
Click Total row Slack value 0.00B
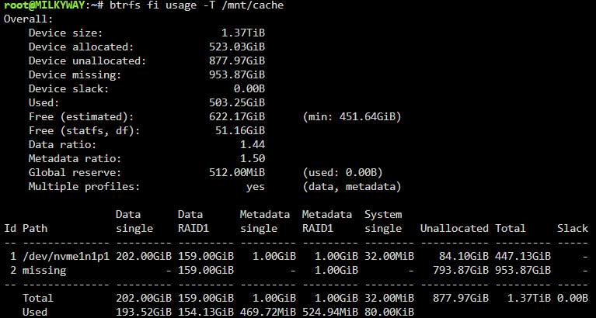573,299
